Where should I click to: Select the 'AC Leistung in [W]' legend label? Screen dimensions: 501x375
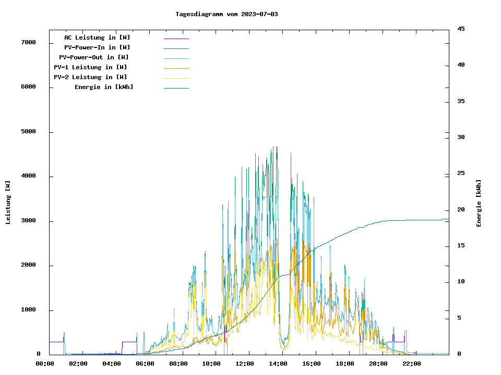point(97,37)
